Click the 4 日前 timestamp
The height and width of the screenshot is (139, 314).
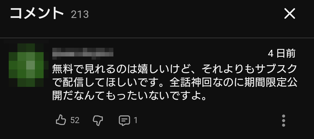pyautogui.click(x=281, y=54)
